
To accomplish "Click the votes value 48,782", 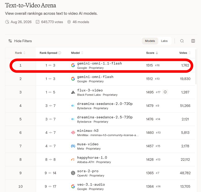I will click(x=185, y=173).
